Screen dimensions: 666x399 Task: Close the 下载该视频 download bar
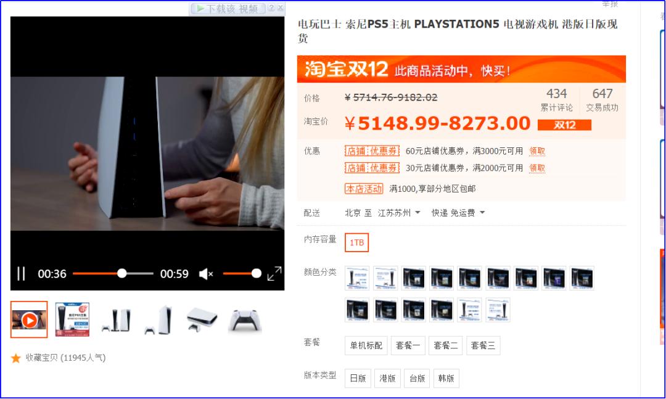(280, 8)
